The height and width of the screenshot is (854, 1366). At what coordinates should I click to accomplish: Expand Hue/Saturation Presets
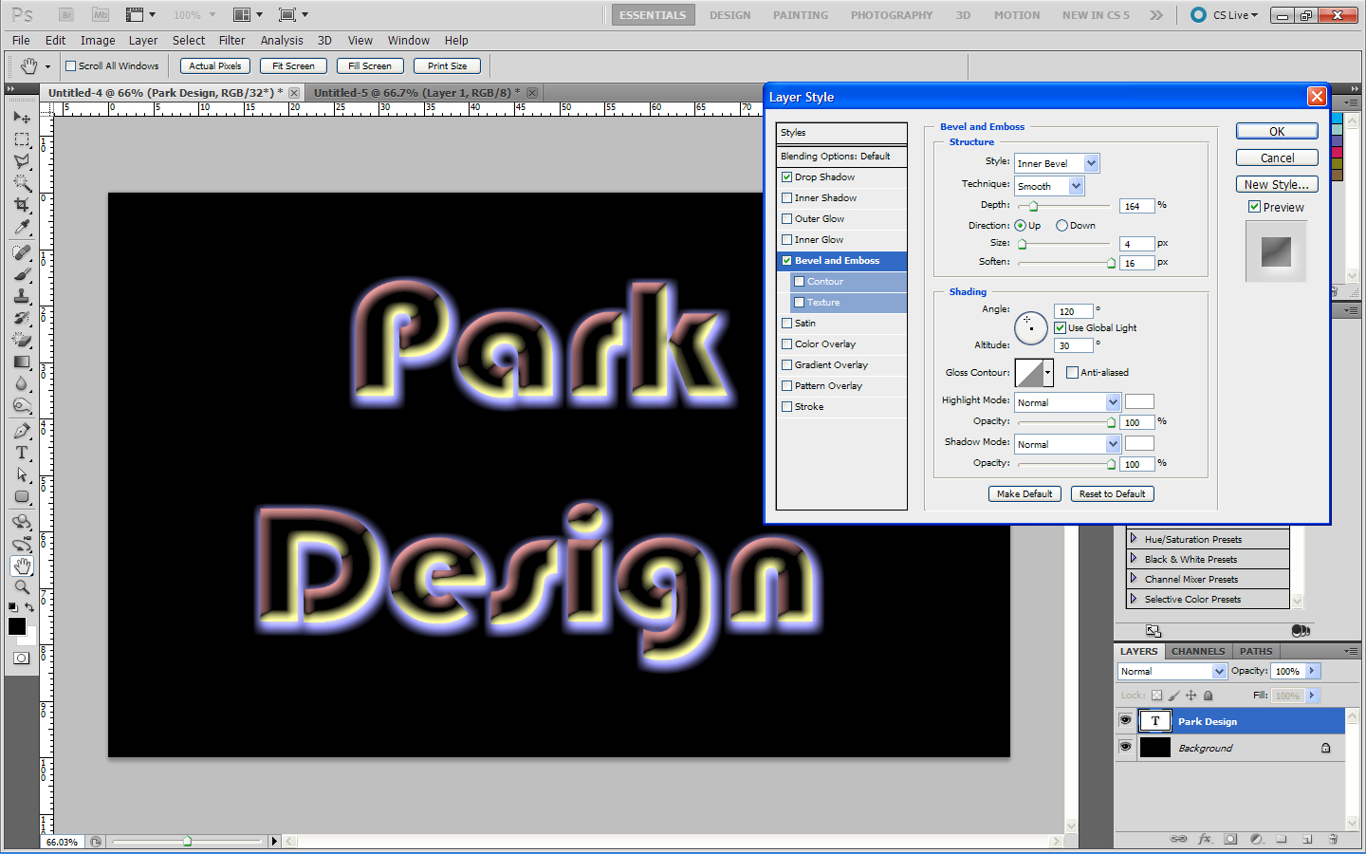1133,539
